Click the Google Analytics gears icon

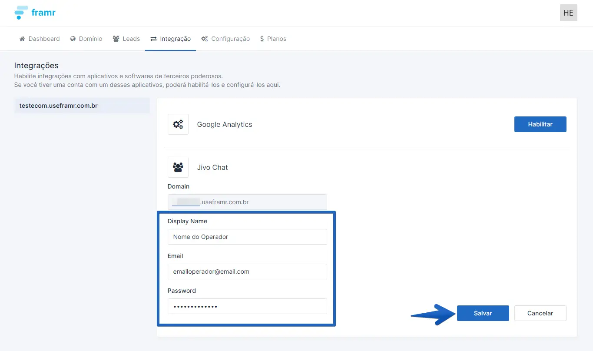click(x=178, y=124)
